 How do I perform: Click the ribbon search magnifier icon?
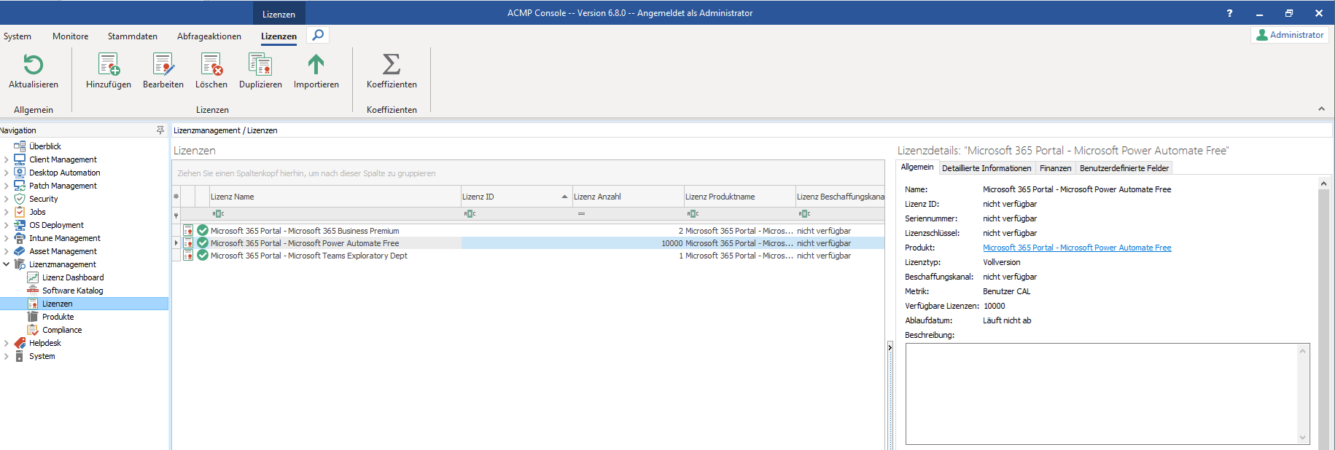(x=318, y=35)
